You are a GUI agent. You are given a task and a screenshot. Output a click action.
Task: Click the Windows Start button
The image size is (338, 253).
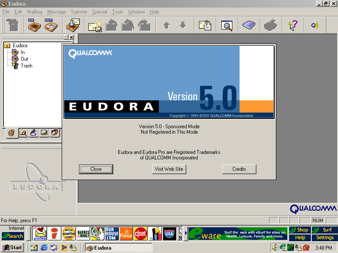click(12, 248)
